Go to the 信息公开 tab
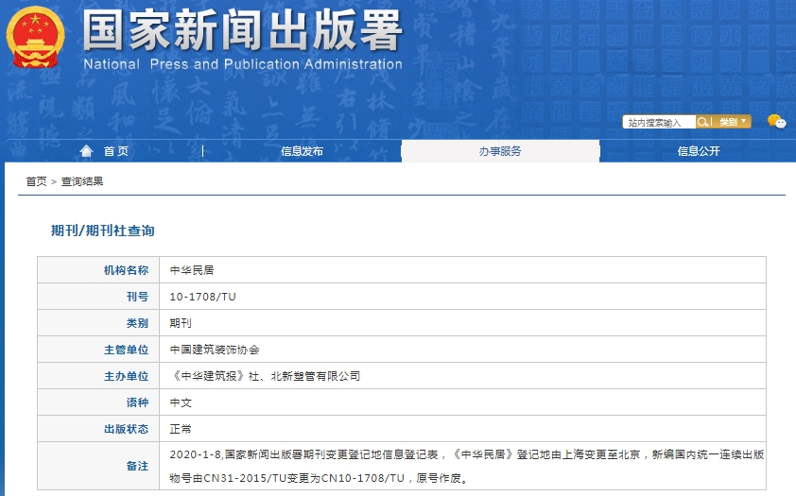 (698, 151)
